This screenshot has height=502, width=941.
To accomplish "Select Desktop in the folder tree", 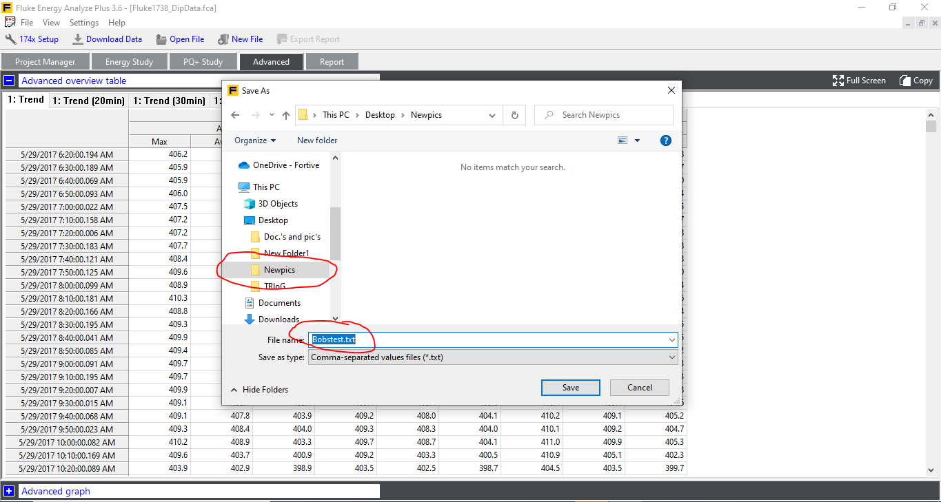I will tap(266, 220).
